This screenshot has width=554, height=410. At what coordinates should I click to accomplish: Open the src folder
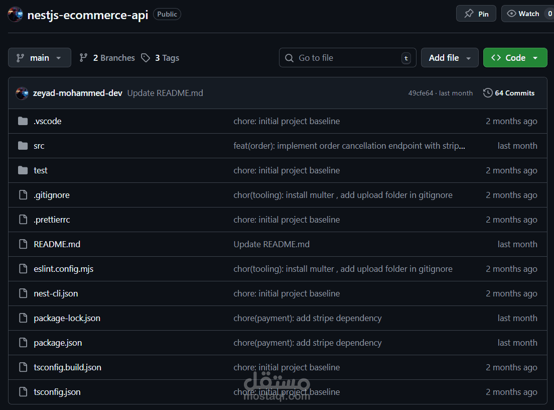(x=39, y=146)
